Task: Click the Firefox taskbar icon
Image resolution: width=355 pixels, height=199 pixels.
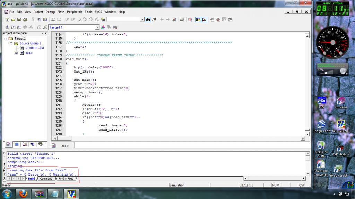Action: click(x=23, y=194)
